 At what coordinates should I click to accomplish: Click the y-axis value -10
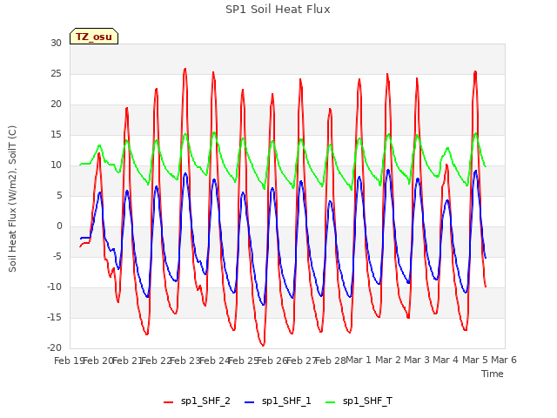point(55,287)
